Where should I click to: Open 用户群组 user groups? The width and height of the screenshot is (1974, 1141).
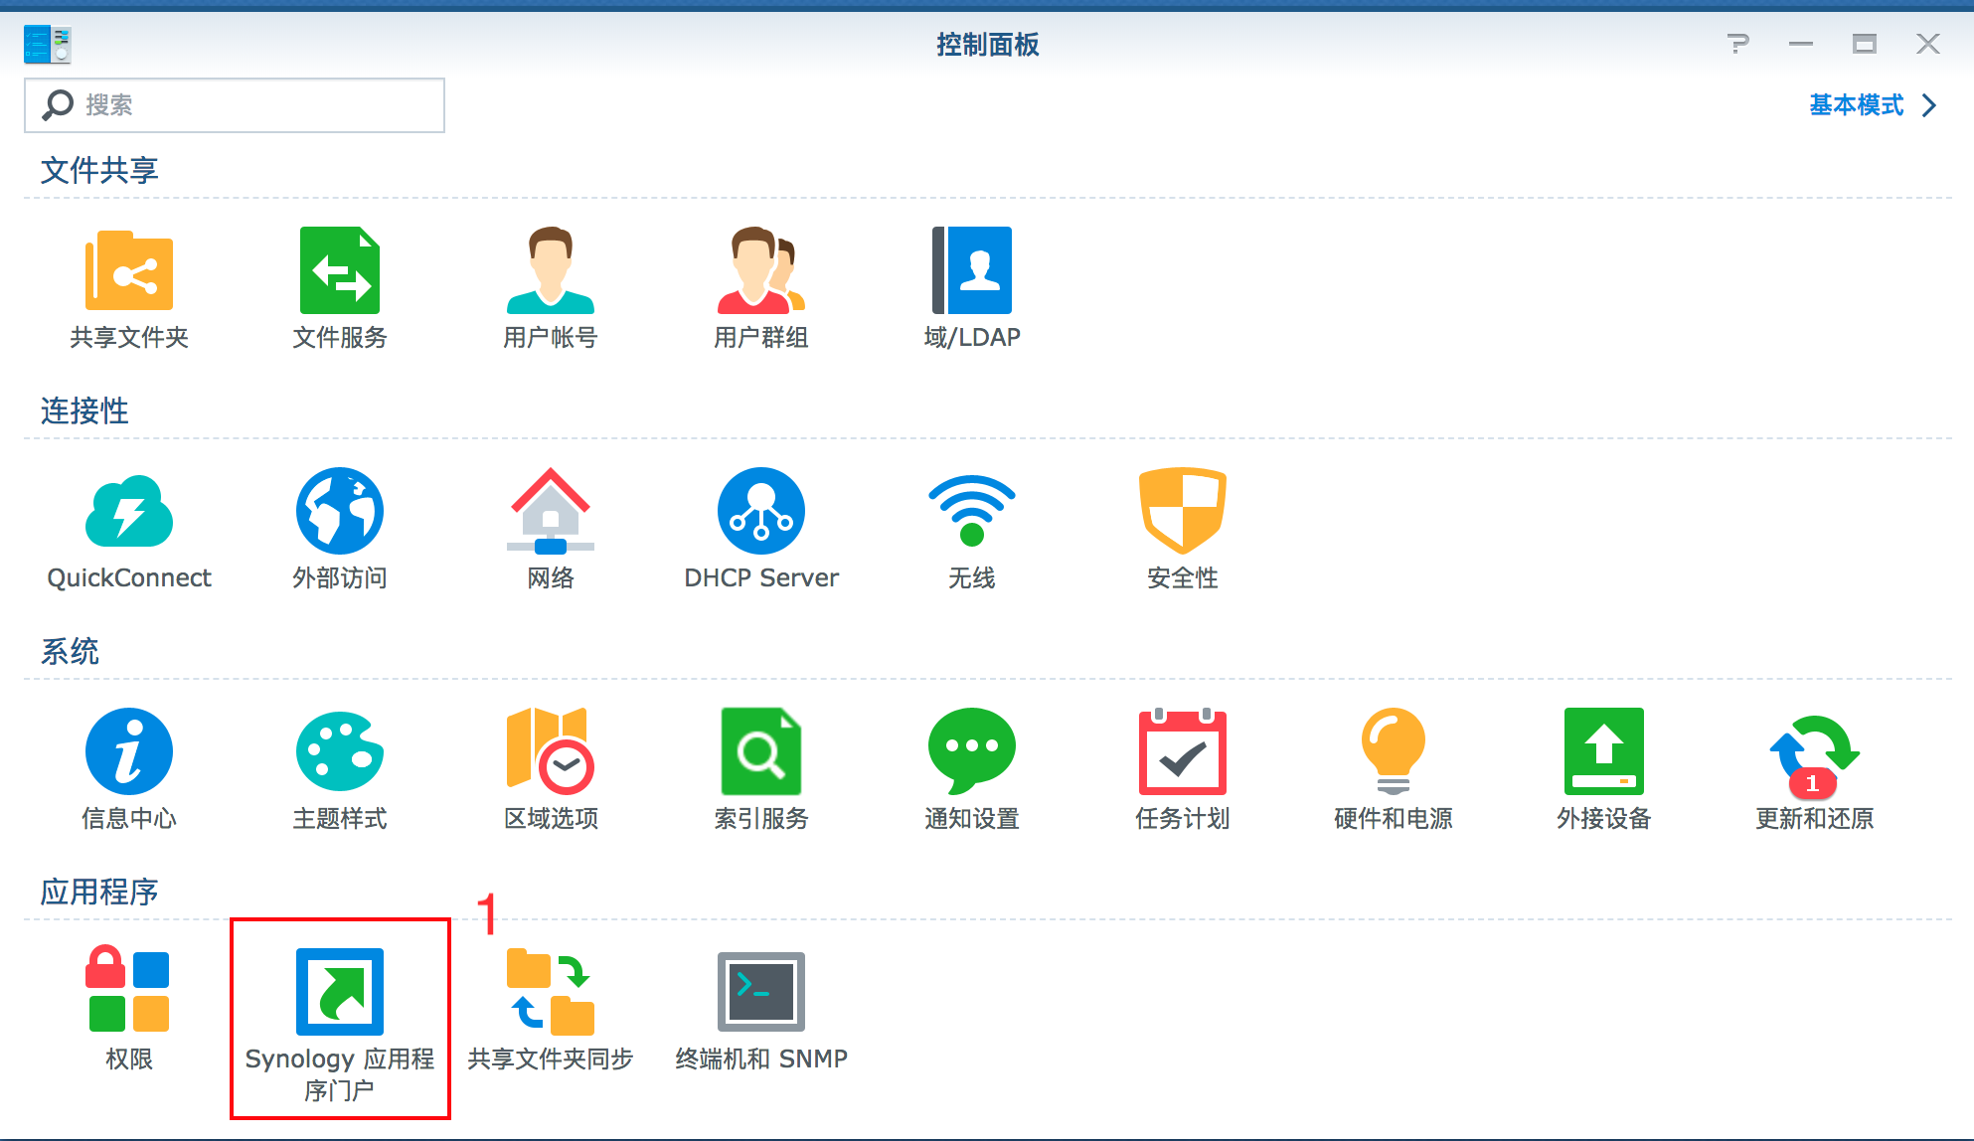tap(761, 270)
